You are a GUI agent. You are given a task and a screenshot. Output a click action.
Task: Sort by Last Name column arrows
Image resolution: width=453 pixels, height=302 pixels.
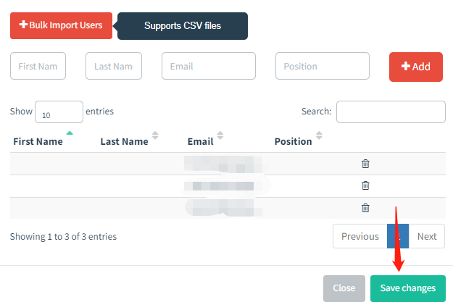(155, 135)
